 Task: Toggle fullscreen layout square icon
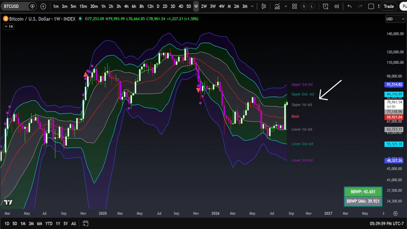pos(371,6)
